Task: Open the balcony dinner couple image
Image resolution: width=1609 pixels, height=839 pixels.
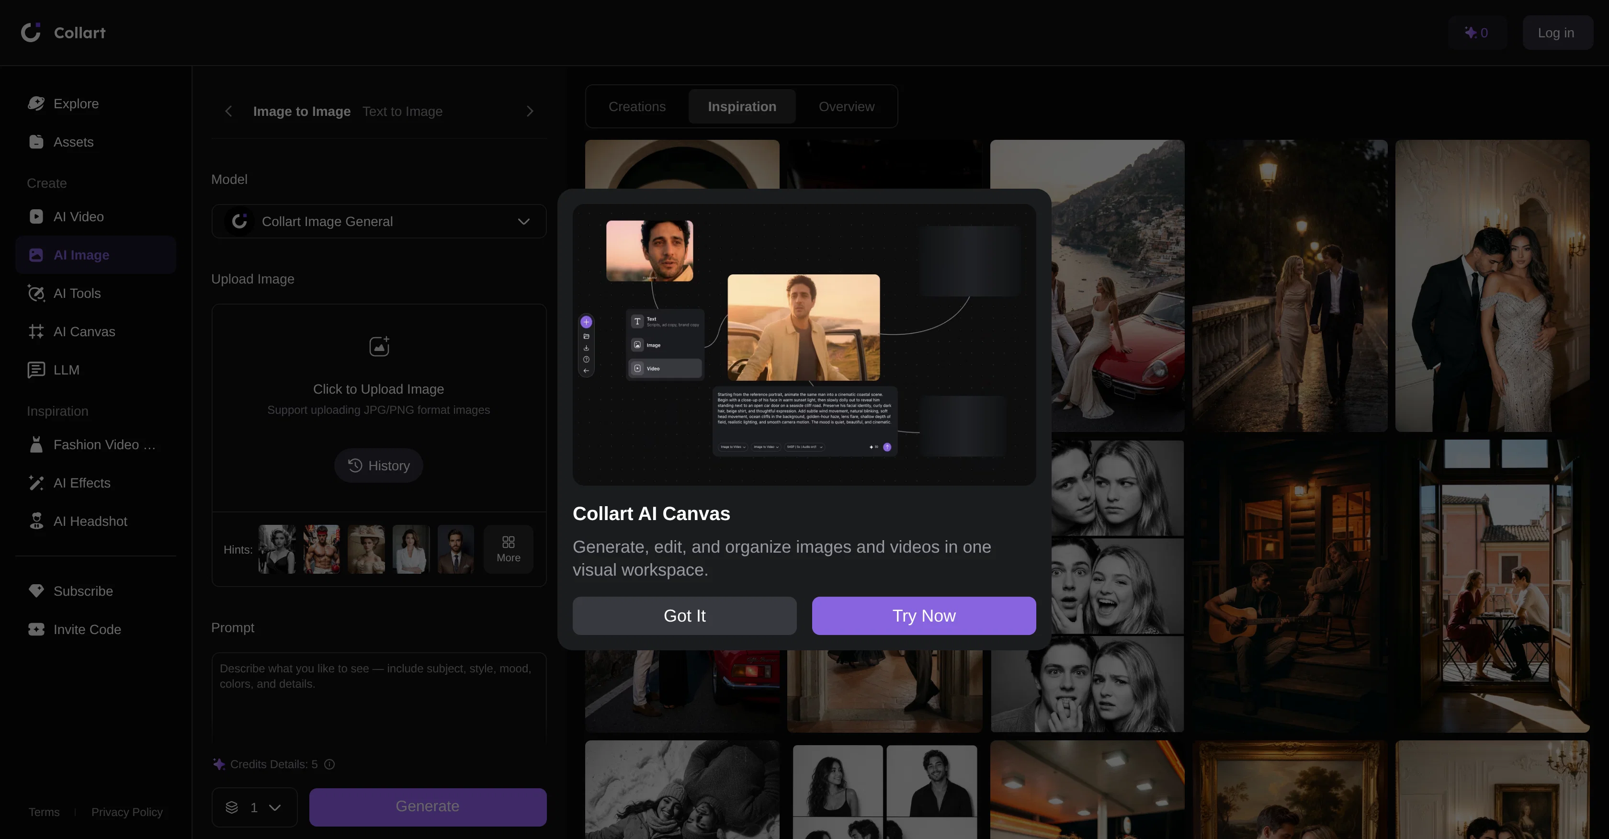Action: [x=1492, y=586]
